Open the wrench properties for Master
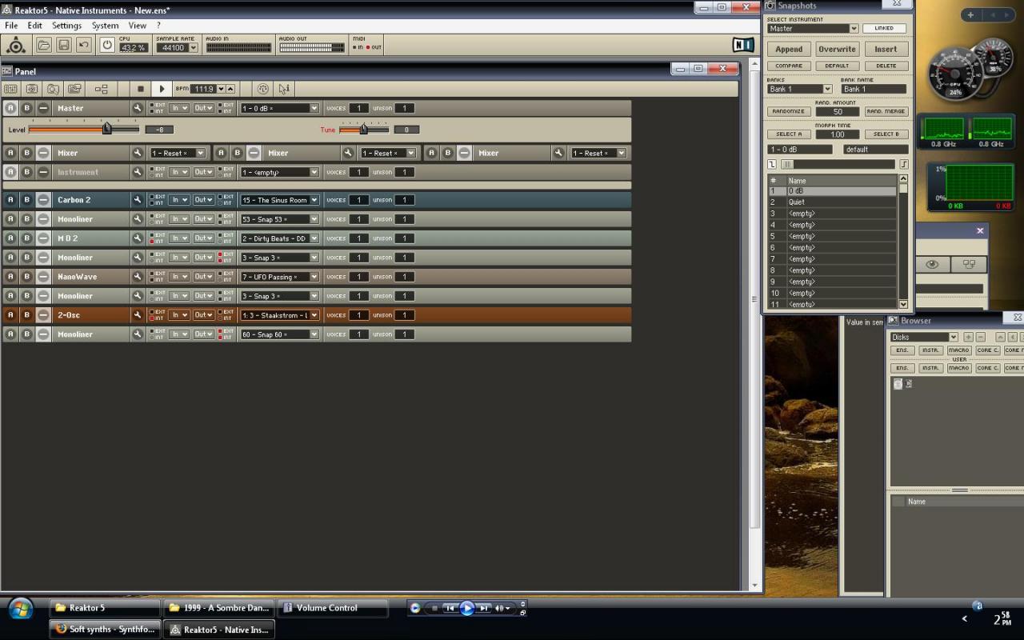 (138, 108)
